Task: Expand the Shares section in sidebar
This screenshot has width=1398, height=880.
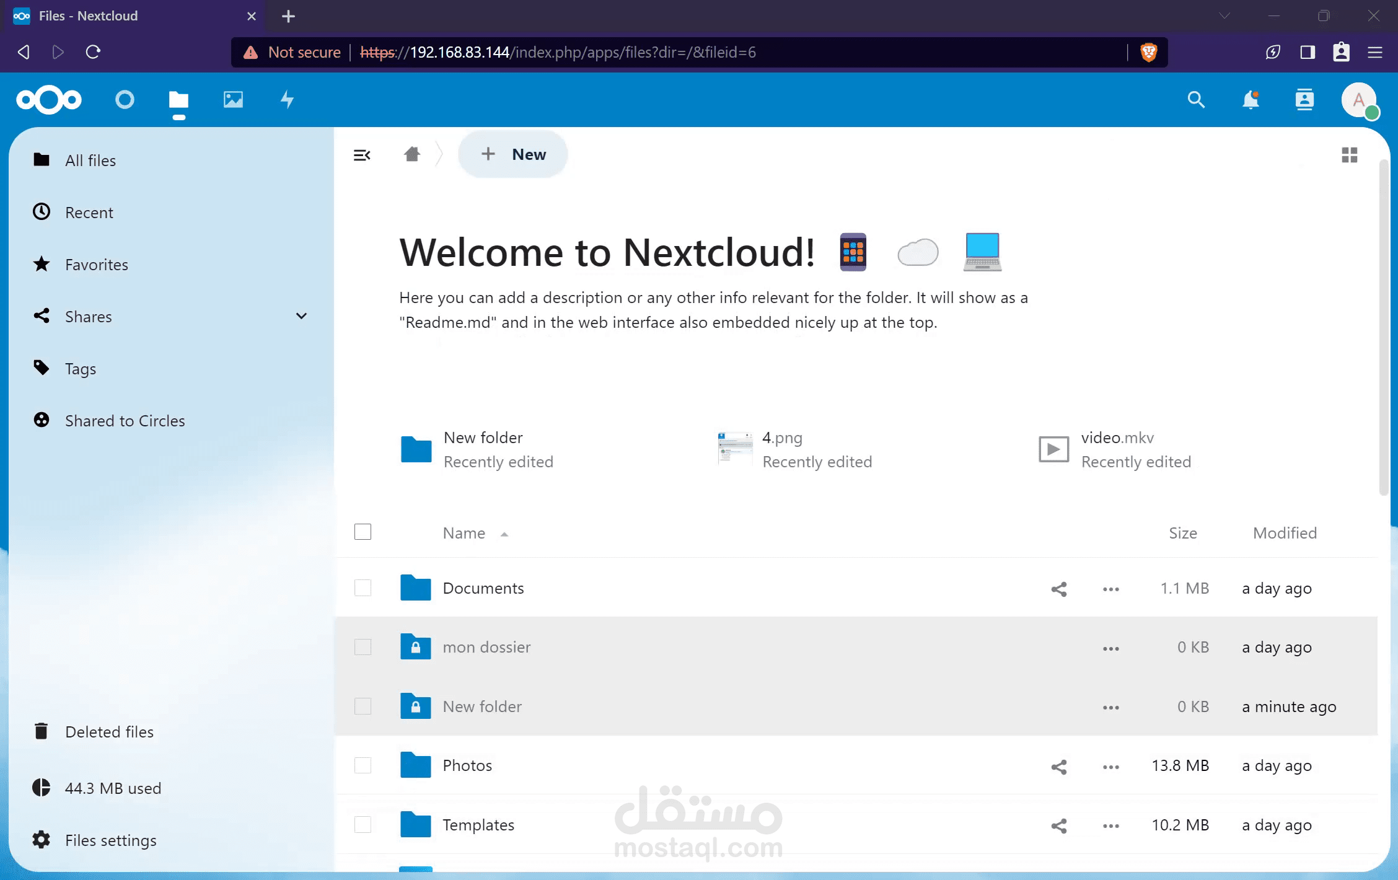Action: (302, 316)
